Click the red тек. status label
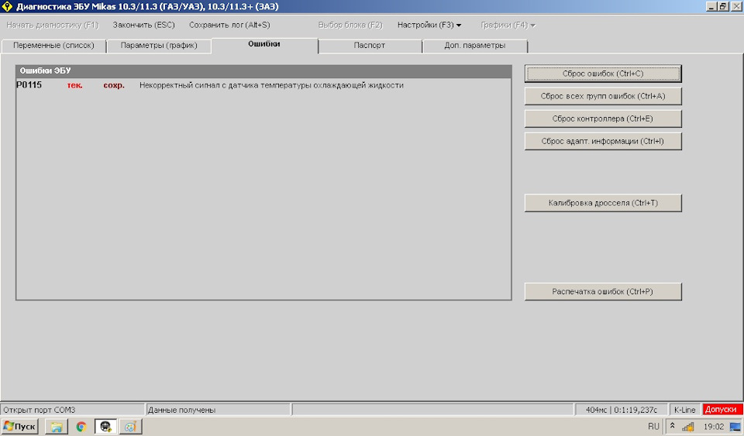This screenshot has height=436, width=744. tap(75, 86)
